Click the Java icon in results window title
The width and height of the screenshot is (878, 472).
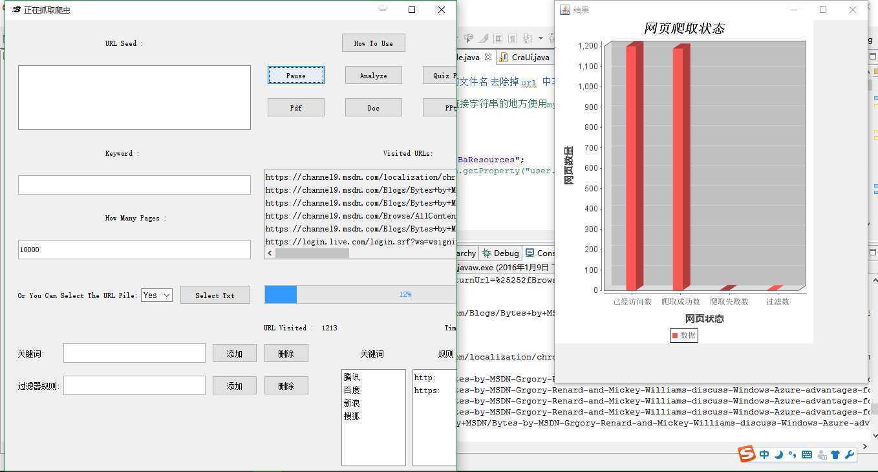[x=564, y=10]
